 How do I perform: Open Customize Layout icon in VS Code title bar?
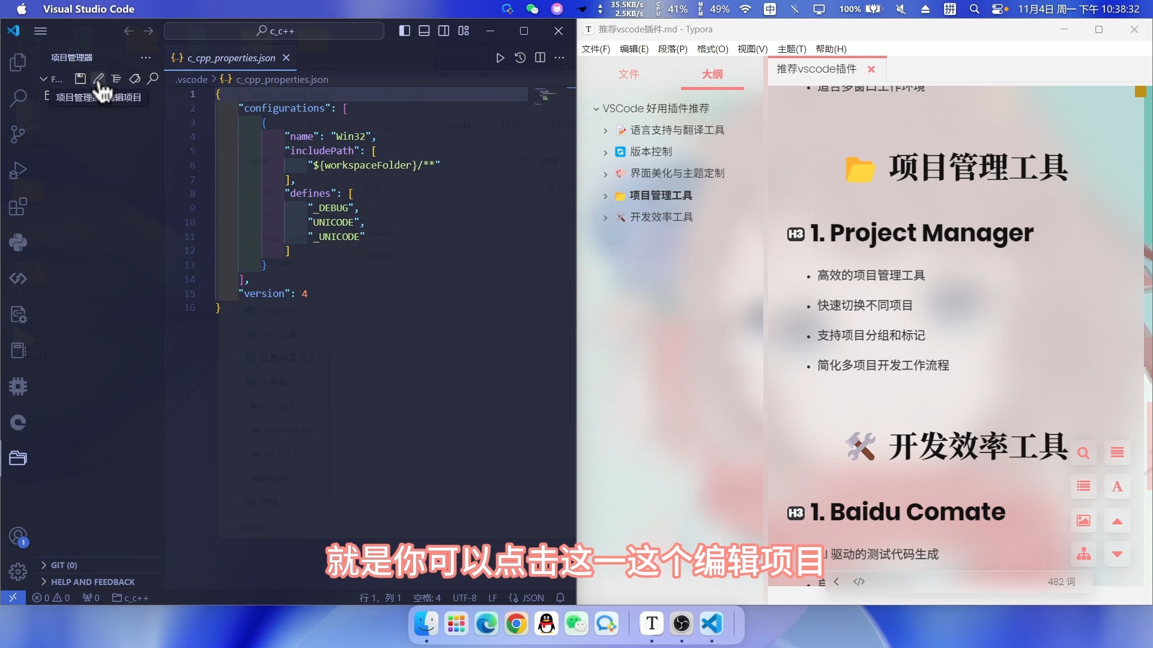pos(464,31)
